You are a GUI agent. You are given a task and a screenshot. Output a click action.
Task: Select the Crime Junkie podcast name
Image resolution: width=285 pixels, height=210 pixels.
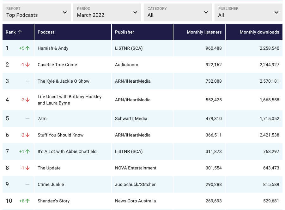tap(51, 184)
